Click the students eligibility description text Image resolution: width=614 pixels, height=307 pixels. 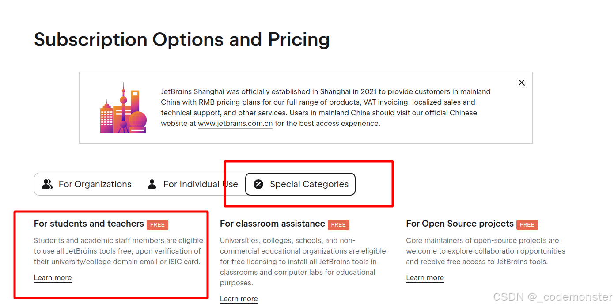point(118,251)
